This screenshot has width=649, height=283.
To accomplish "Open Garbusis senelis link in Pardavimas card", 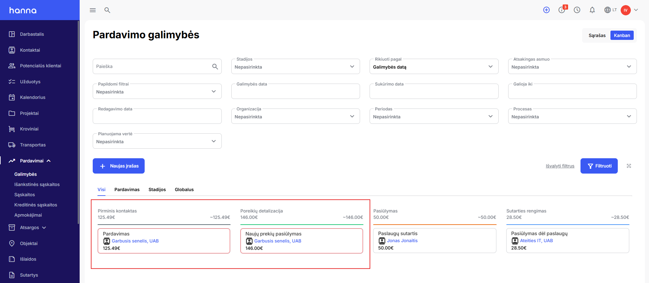I will point(135,241).
